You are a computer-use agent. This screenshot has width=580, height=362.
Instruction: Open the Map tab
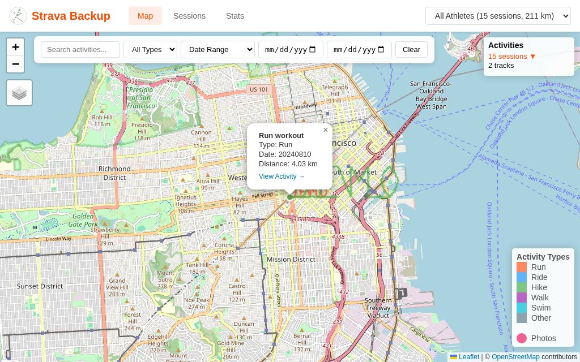point(145,16)
